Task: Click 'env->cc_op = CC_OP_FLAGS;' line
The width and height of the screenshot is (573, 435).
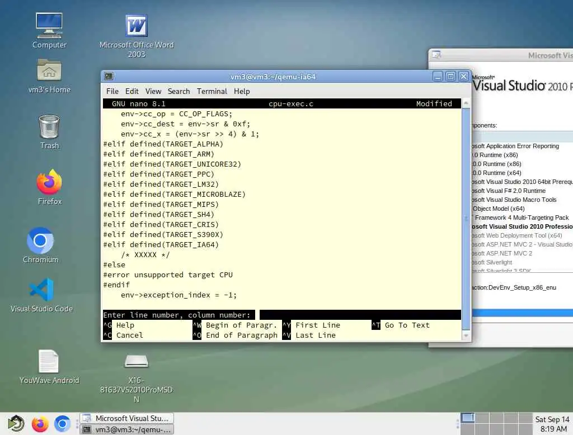Action: 176,114
